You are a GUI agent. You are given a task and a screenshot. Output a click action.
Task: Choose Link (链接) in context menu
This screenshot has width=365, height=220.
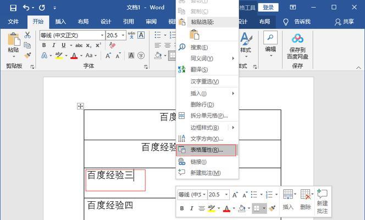pyautogui.click(x=207, y=162)
